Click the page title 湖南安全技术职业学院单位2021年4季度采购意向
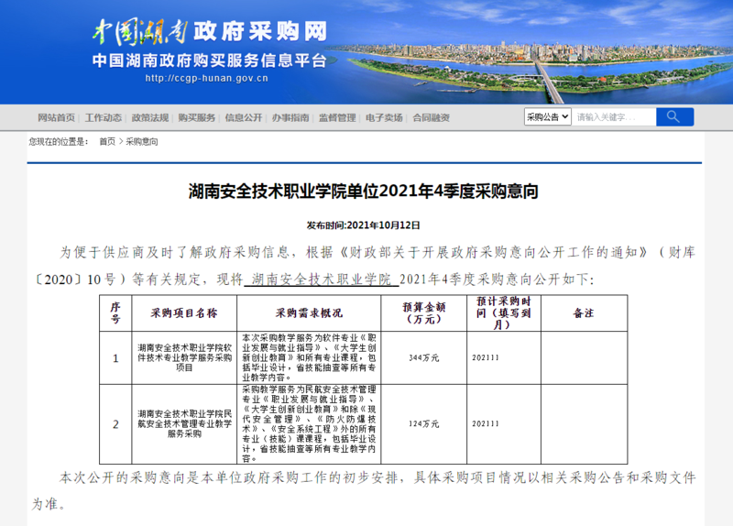This screenshot has width=733, height=526. pos(363,192)
